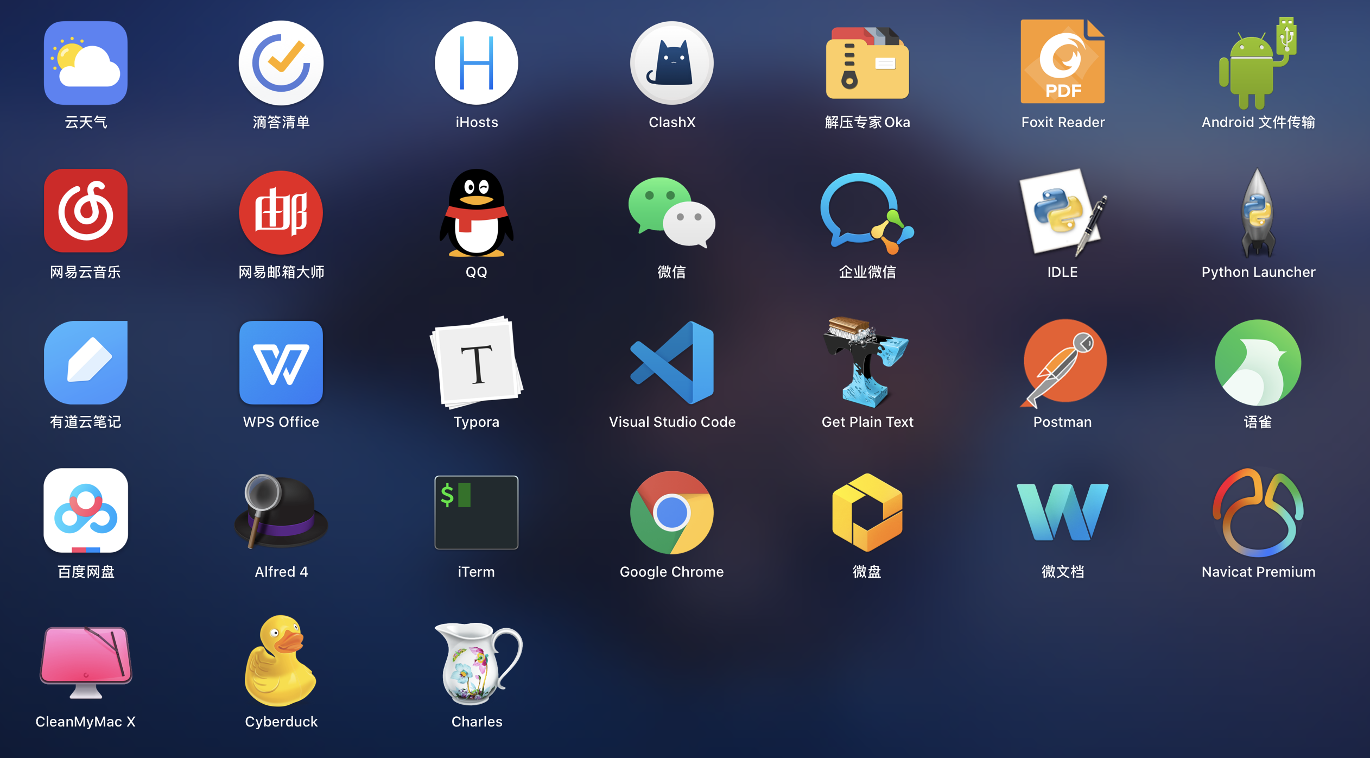
Task: Open the Alfred 4 hat icon
Action: [x=281, y=513]
